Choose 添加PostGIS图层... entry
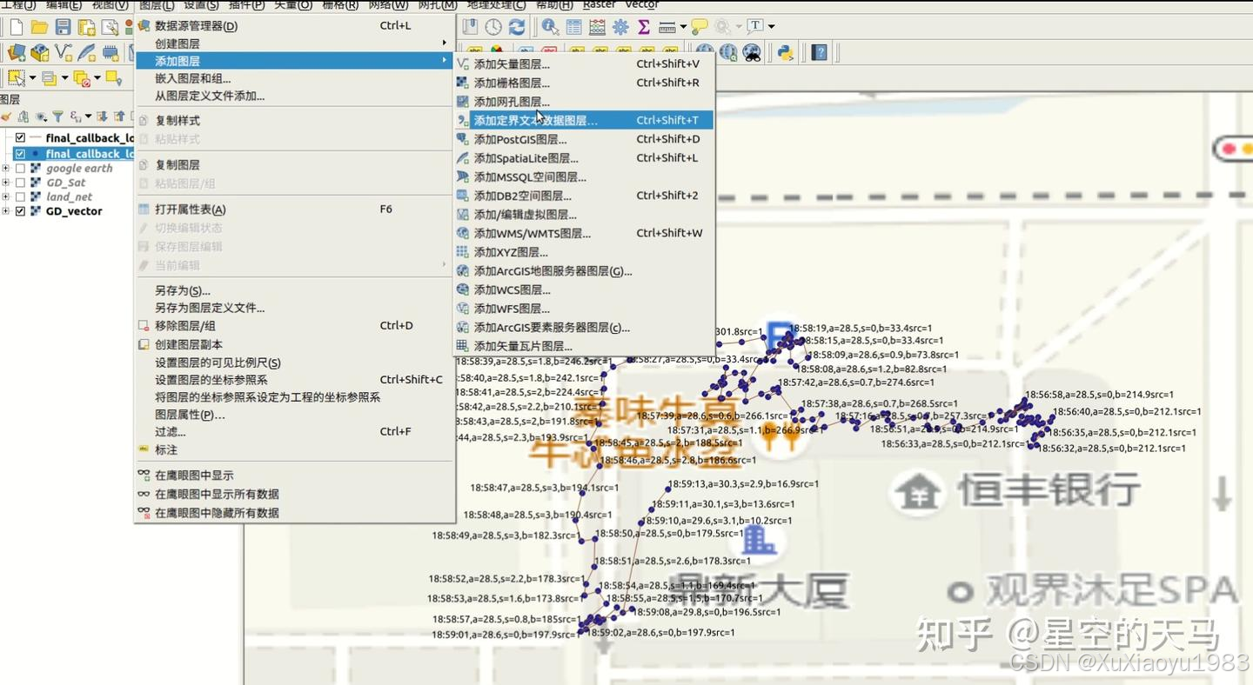Screen dimensions: 1253x685 584,139
